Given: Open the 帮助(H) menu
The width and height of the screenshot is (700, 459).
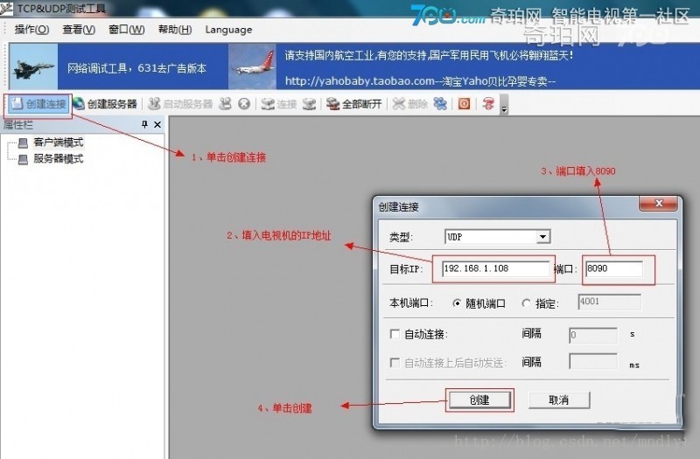Looking at the screenshot, I should click(x=175, y=30).
